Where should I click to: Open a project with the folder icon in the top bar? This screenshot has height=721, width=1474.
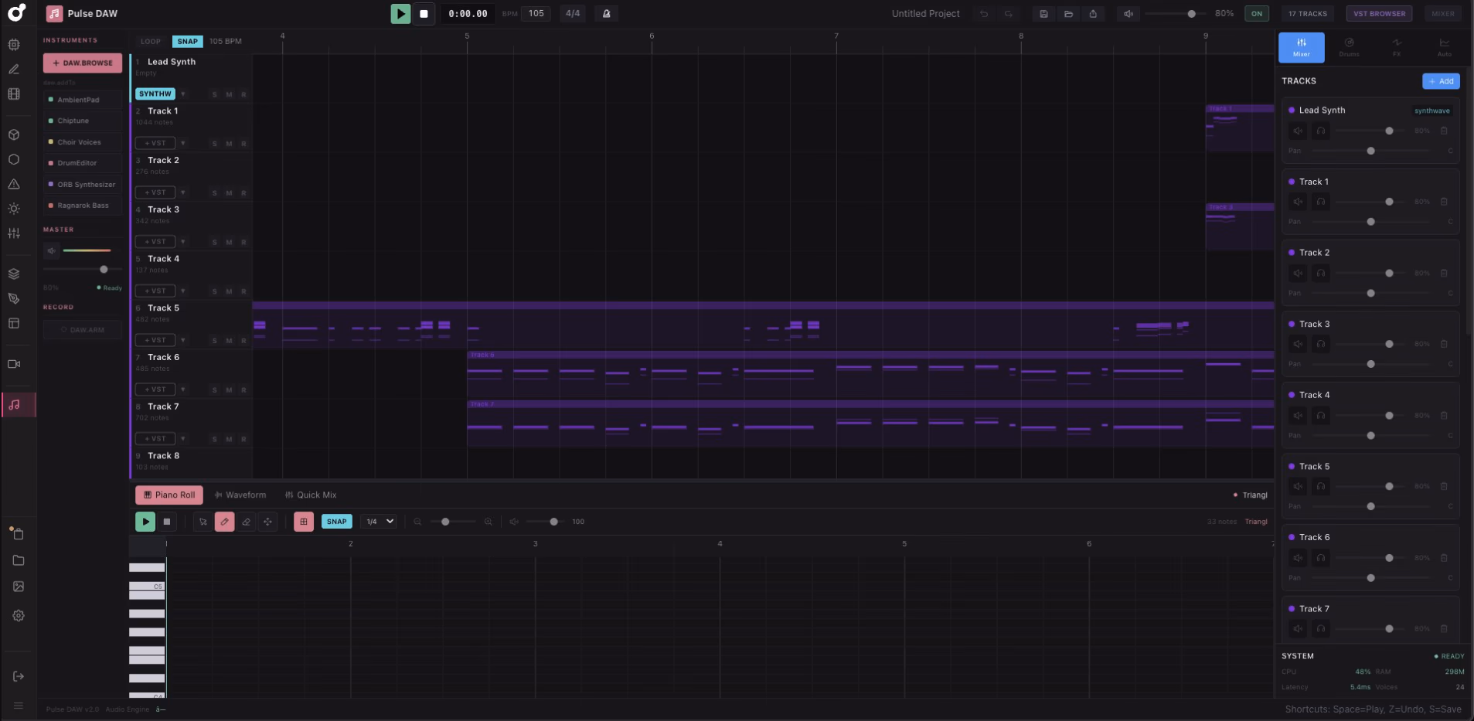(1068, 13)
